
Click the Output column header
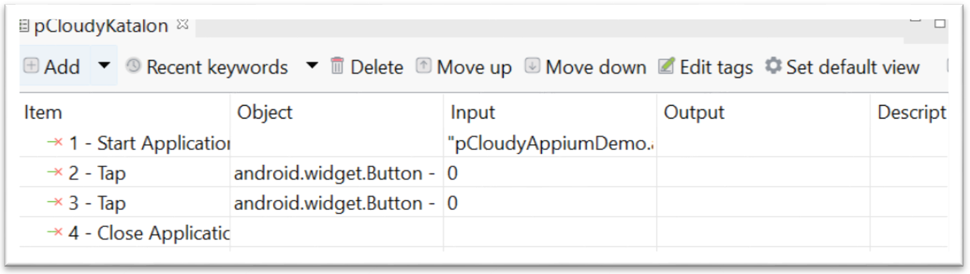(694, 113)
